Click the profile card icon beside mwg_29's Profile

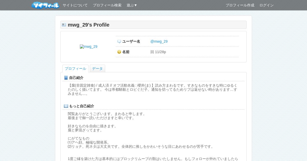coord(64,25)
